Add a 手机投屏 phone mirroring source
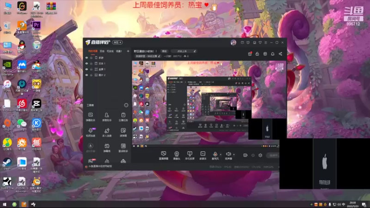The width and height of the screenshot is (370, 208). (x=190, y=155)
